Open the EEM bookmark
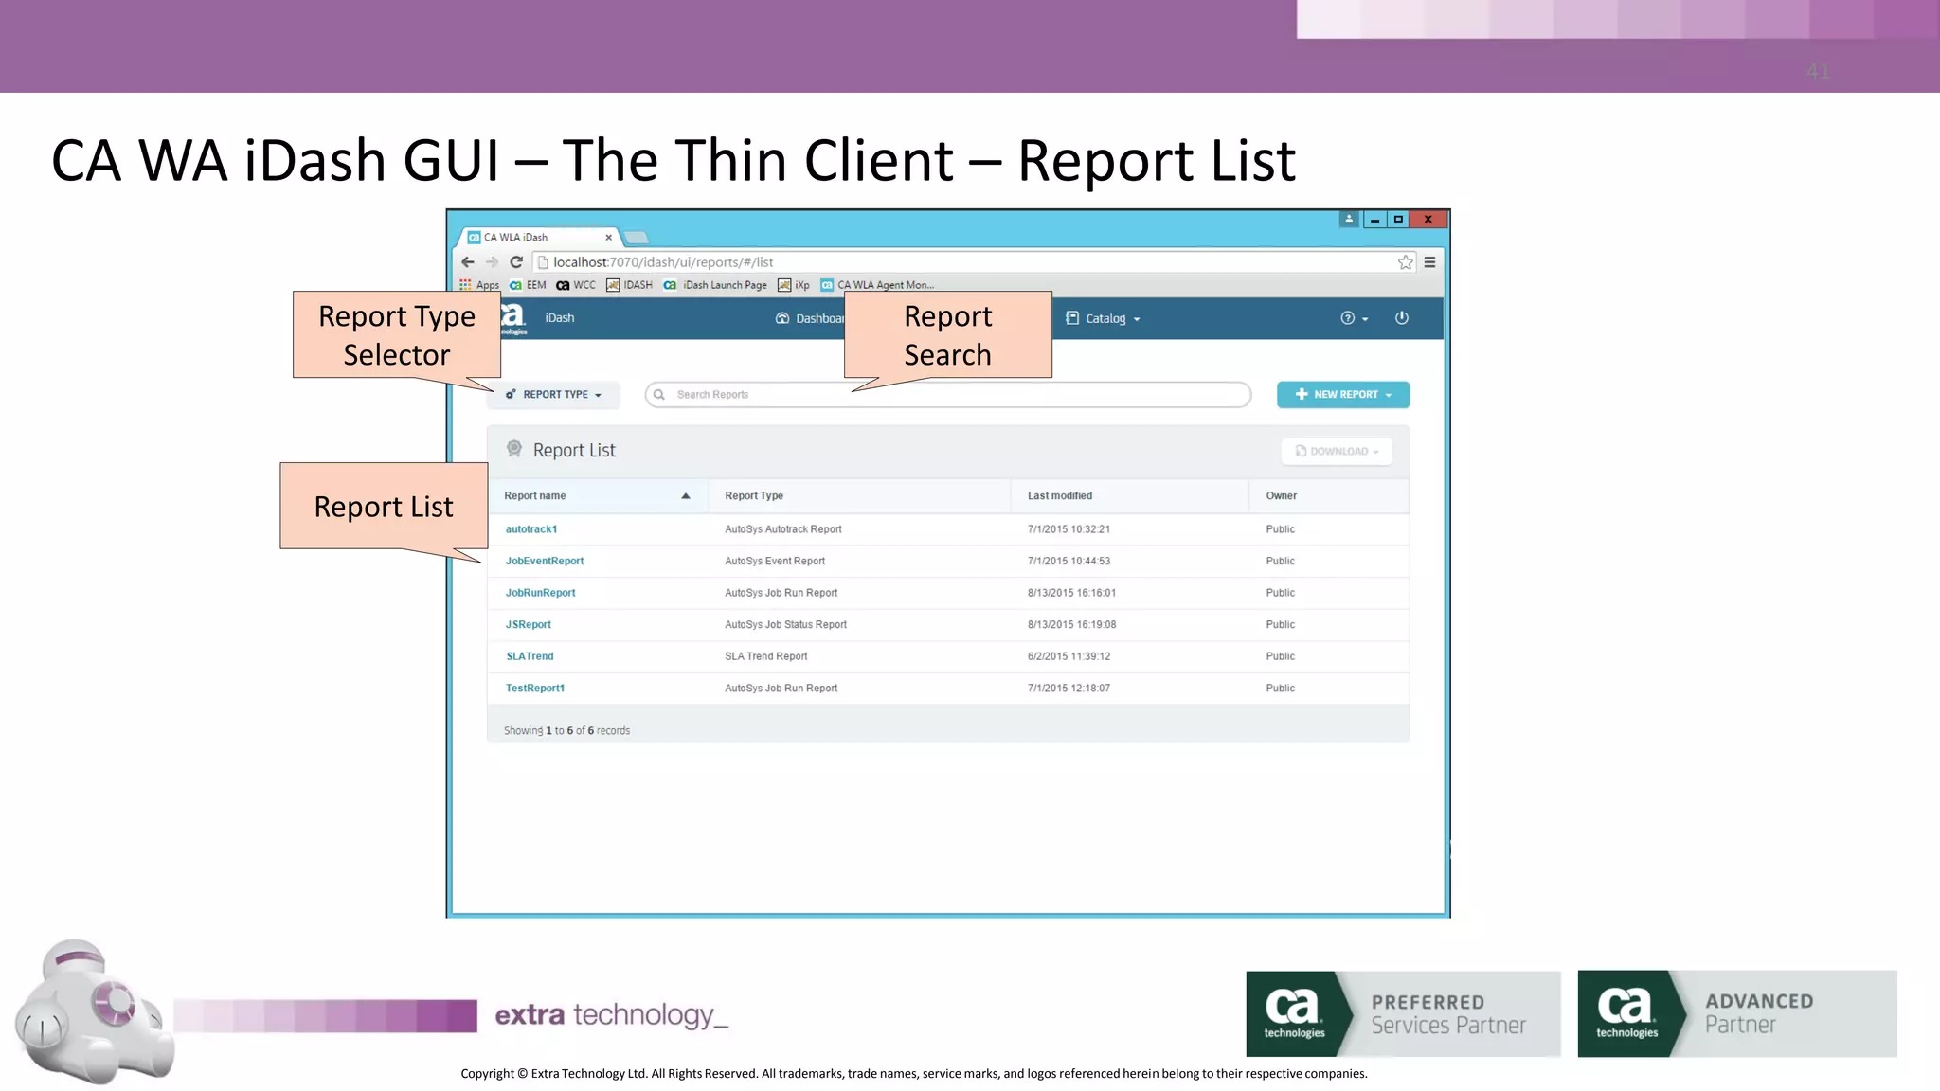 click(x=529, y=285)
